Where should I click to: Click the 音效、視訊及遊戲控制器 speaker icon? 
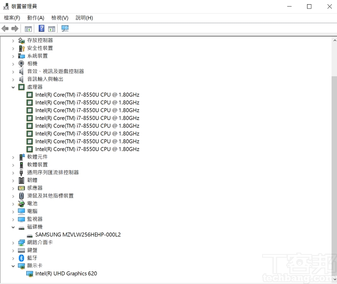pos(21,71)
